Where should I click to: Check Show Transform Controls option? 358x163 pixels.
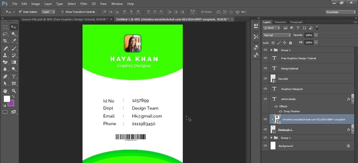[x=62, y=12]
